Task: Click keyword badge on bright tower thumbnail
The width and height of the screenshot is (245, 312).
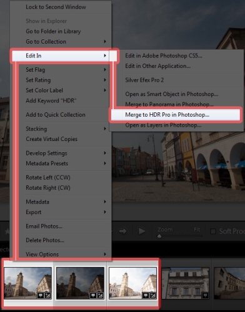Action: coord(146,295)
